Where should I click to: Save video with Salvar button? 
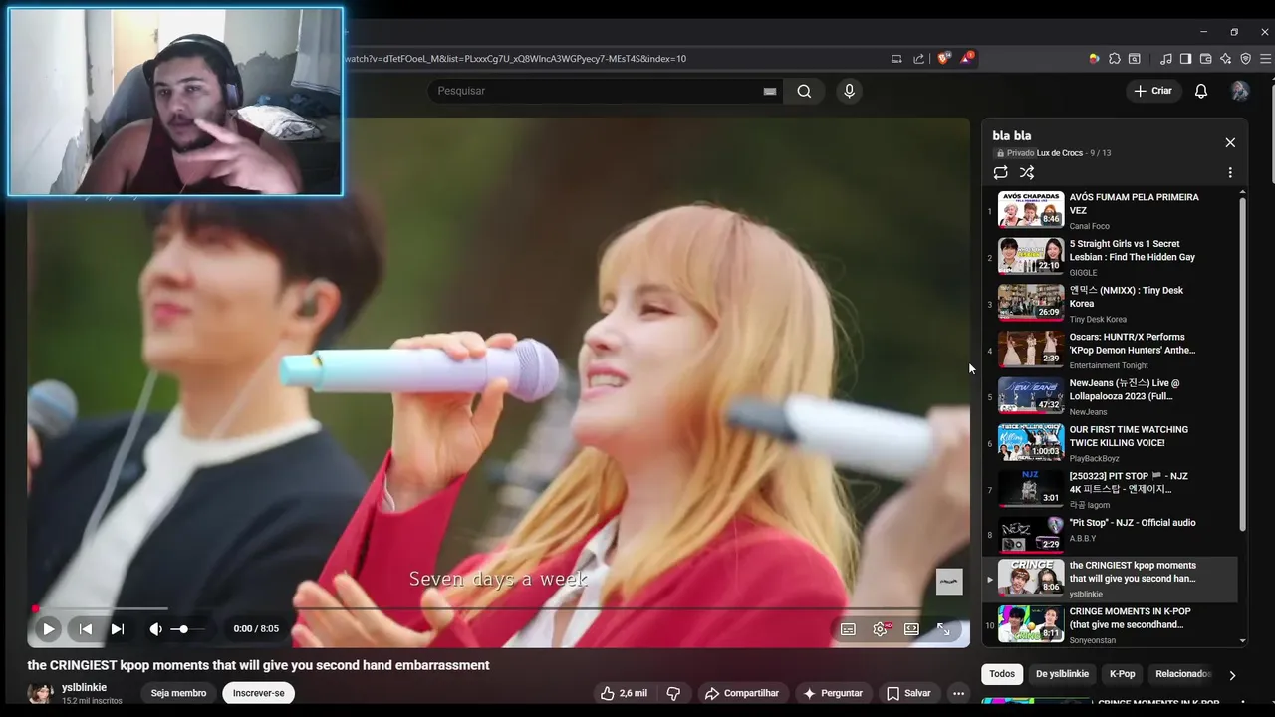[x=908, y=693]
